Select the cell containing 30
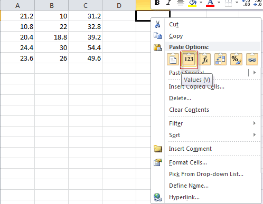 coord(52,47)
